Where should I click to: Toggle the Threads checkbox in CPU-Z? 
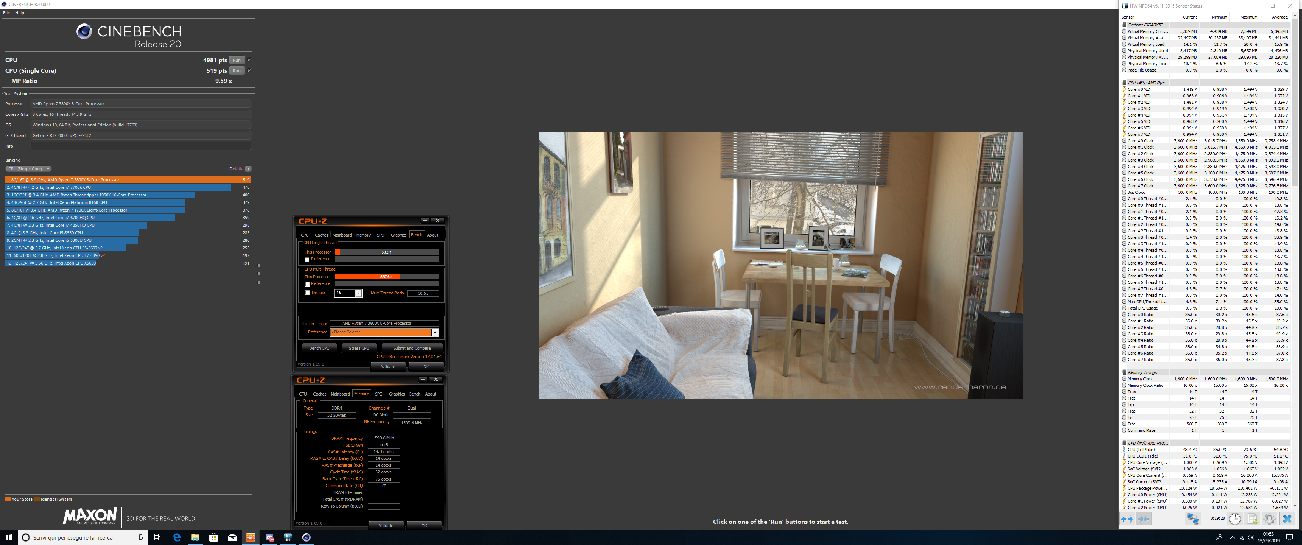307,293
